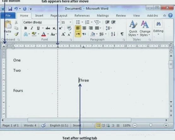This screenshot has width=175, height=140.
Task: Select Align Text Left
Action: 78,28
